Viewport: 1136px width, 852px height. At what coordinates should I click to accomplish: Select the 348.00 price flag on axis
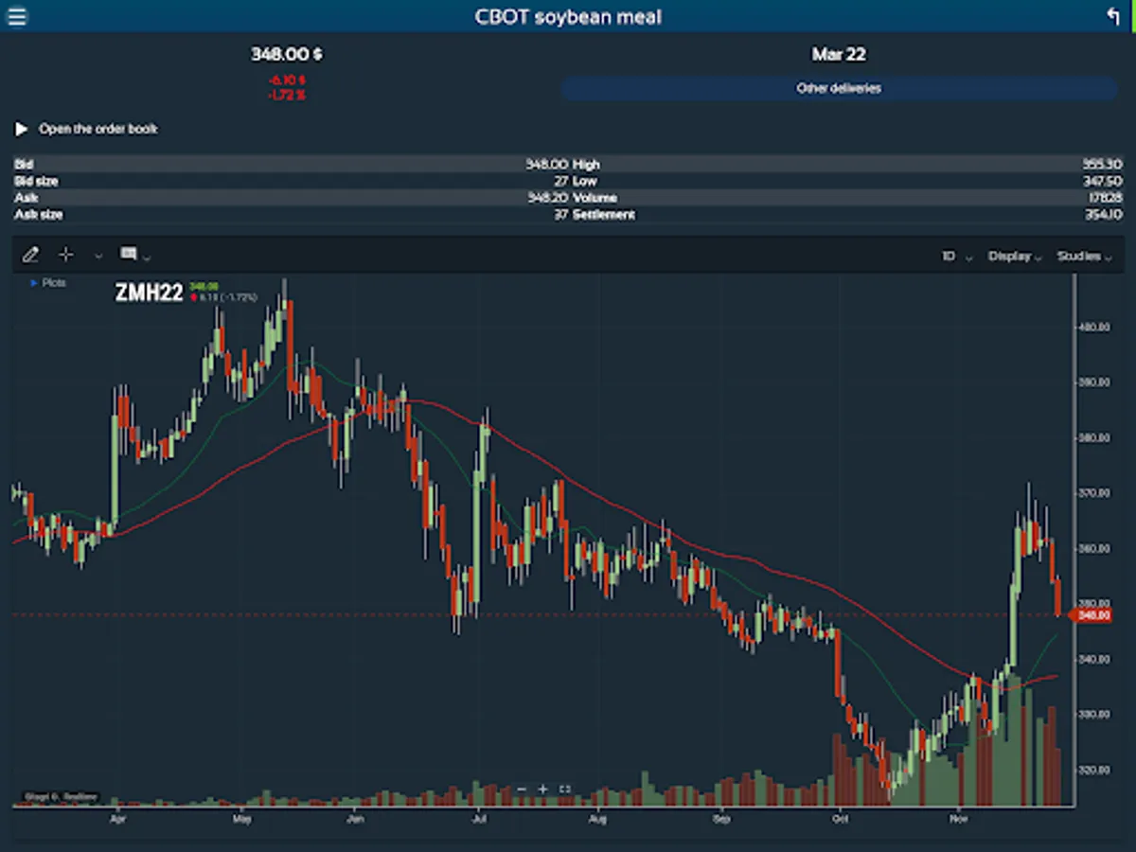pos(1089,616)
